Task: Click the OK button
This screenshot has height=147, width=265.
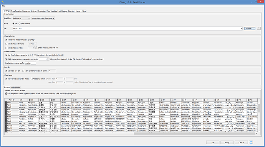Action: [x=213, y=142]
